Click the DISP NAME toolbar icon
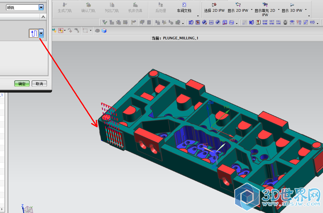323x213 pixels. click(265, 22)
